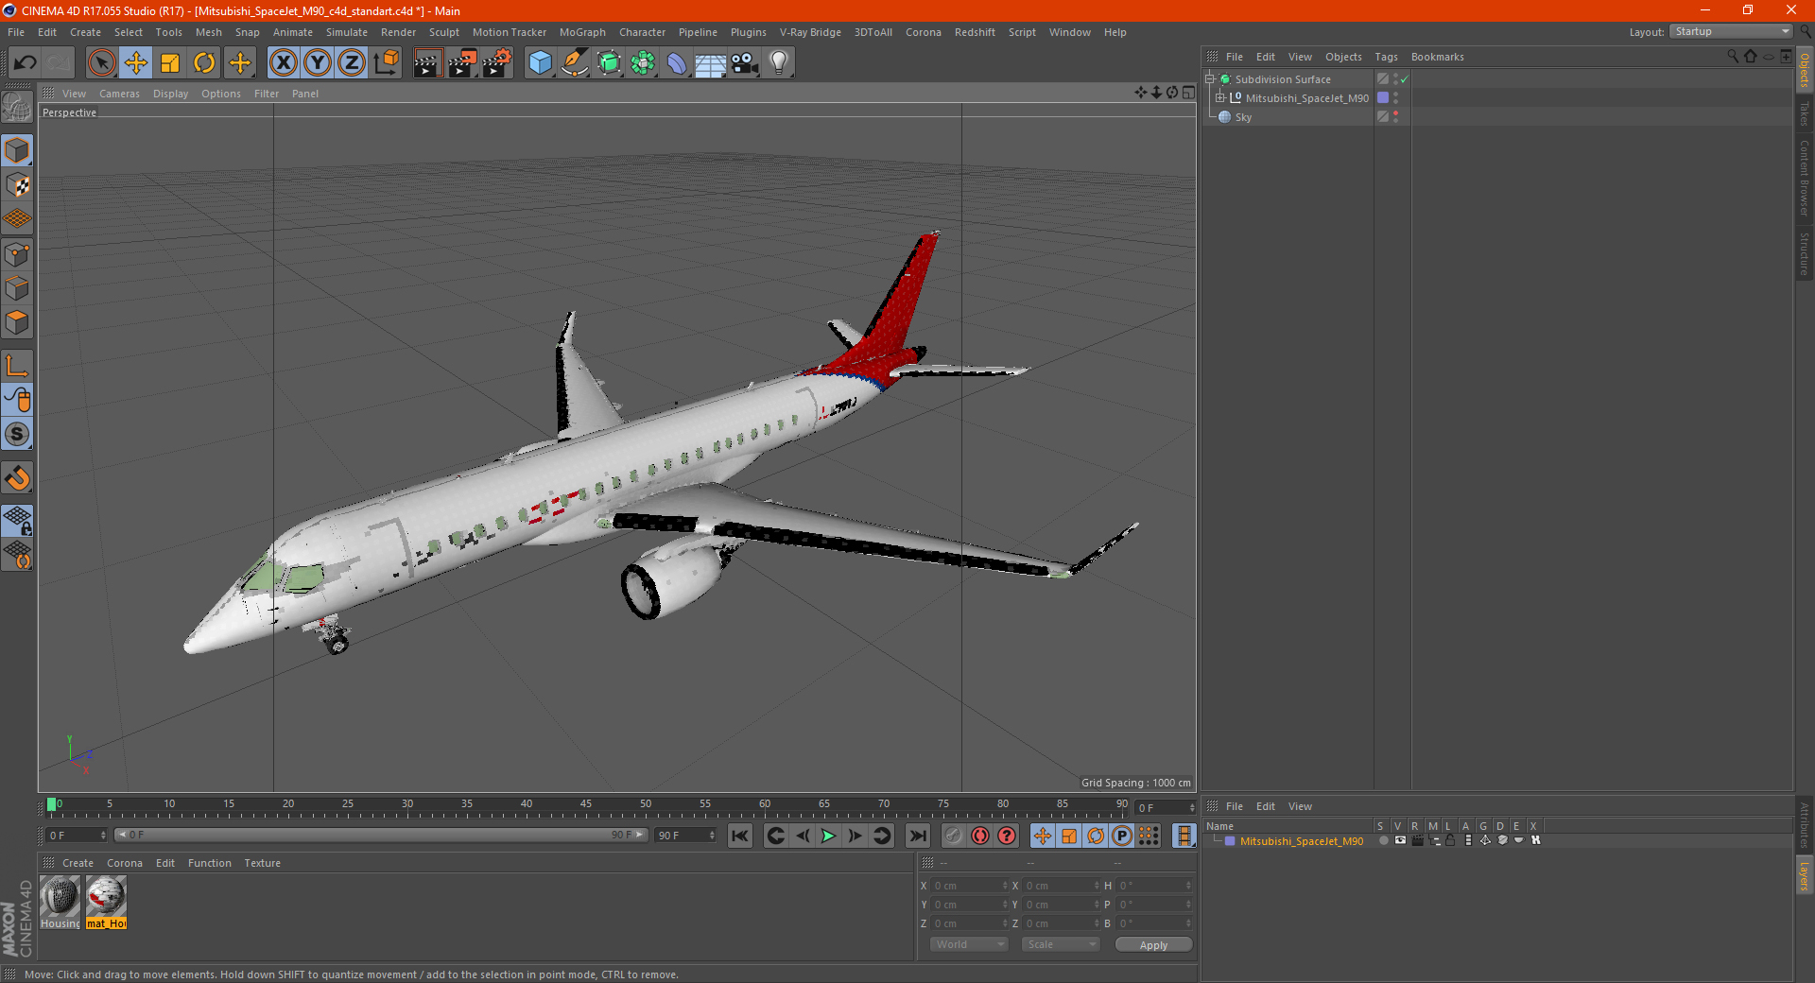Click record active objects button
Image resolution: width=1815 pixels, height=983 pixels.
[953, 836]
